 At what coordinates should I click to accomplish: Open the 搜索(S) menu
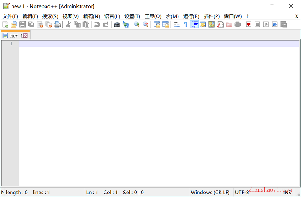pos(50,16)
